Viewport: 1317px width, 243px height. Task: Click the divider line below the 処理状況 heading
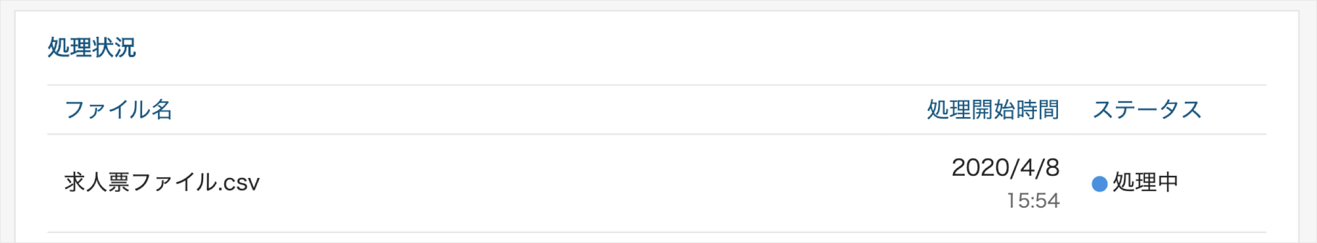[x=656, y=85]
